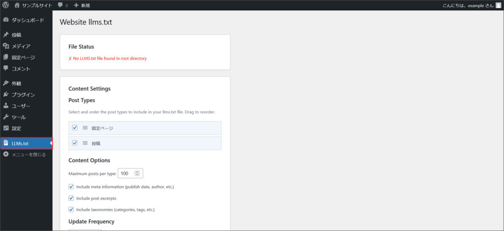Collapse sidebar with メニューを閉じる

click(28, 155)
